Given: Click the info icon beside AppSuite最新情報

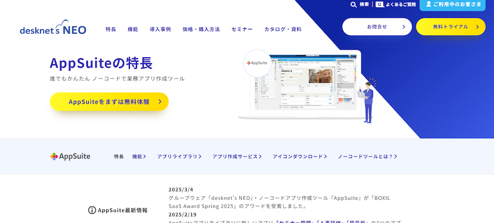Looking at the screenshot, I should point(92,210).
